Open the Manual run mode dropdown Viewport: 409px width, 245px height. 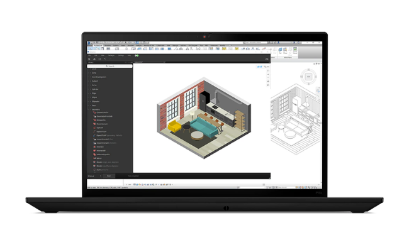point(94,176)
